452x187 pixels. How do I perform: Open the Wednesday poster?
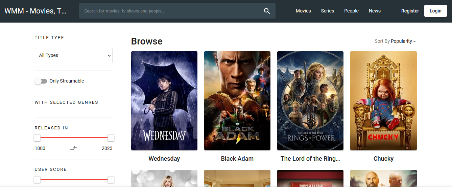pos(164,101)
